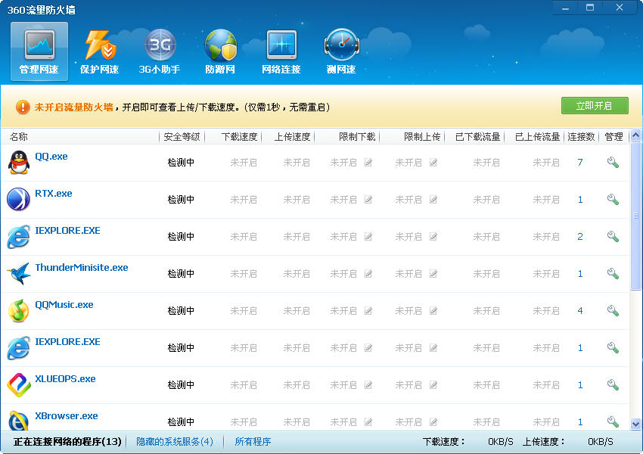Viewport: 643px width, 454px height.
Task: Edit download limit pencil icon for RTX.exe
Action: point(368,200)
